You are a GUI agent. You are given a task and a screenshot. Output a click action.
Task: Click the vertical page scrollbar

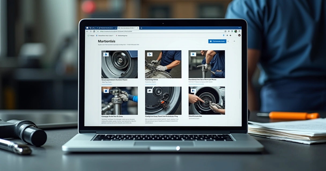240,94
